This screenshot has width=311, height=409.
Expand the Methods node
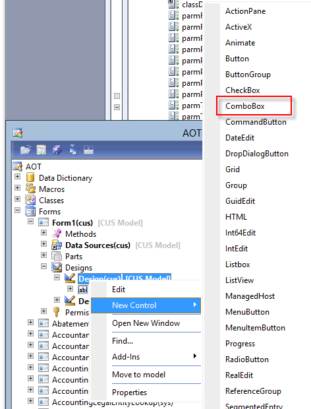pos(43,233)
